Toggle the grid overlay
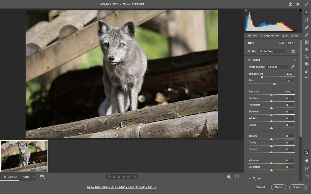Screen dimensions: 311x194 tap(307, 176)
